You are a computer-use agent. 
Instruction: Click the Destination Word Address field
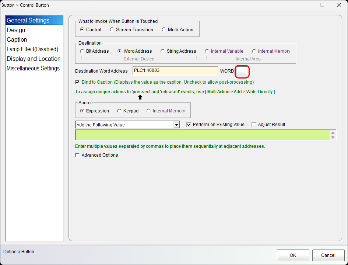coord(175,71)
